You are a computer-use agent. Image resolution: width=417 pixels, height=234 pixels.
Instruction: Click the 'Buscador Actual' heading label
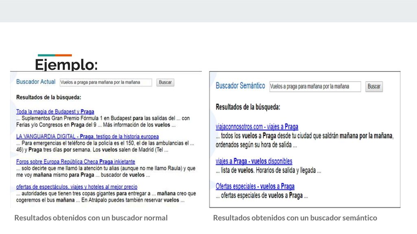[x=36, y=82]
